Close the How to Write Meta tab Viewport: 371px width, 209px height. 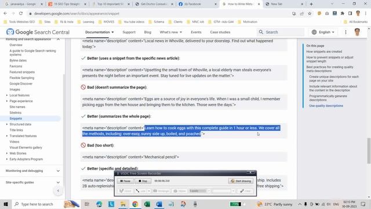tap(259, 4)
